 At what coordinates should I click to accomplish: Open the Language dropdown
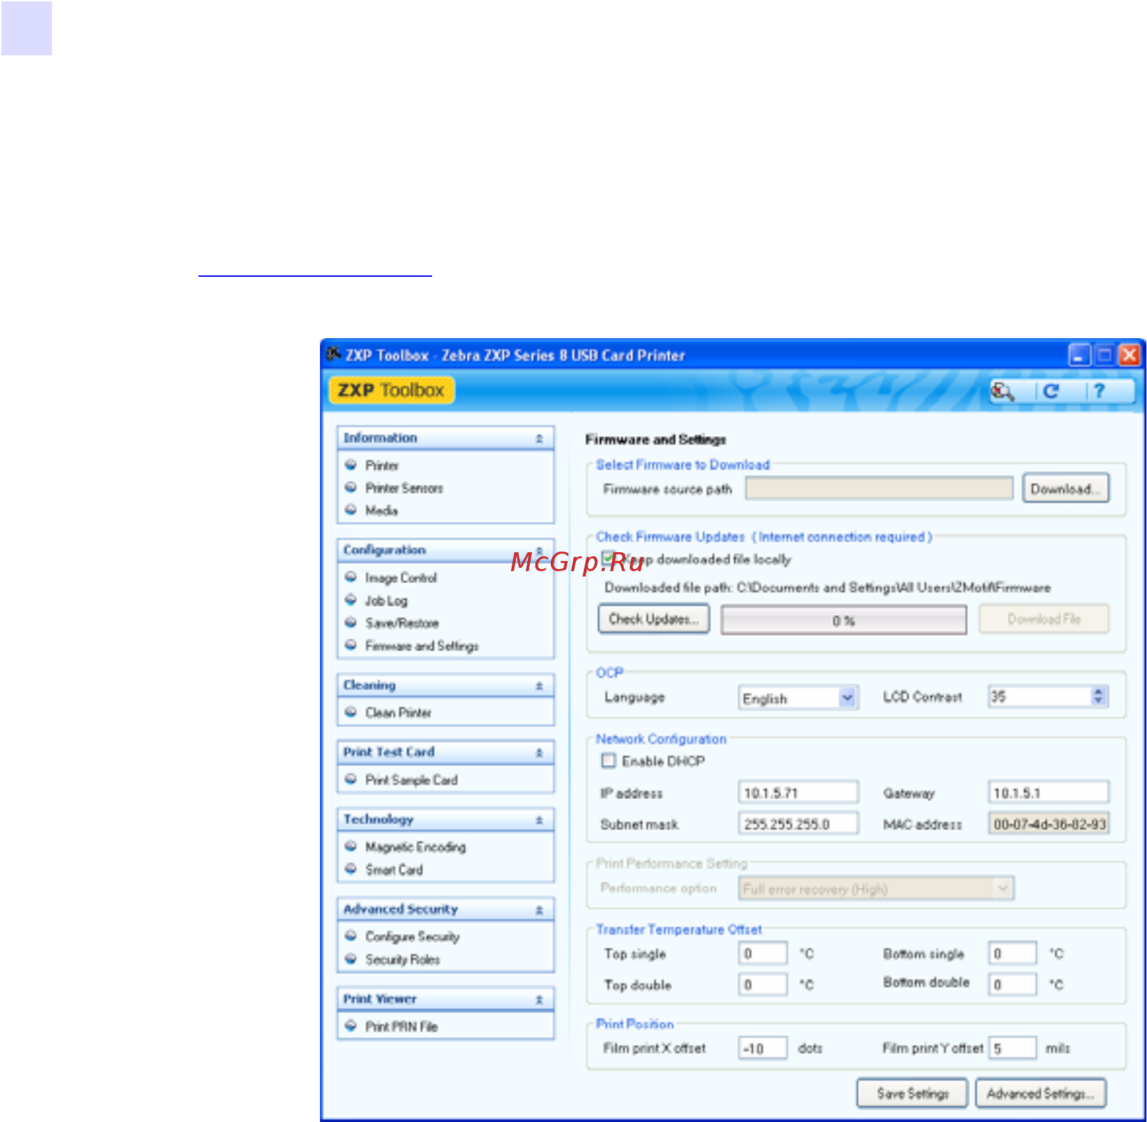(847, 697)
